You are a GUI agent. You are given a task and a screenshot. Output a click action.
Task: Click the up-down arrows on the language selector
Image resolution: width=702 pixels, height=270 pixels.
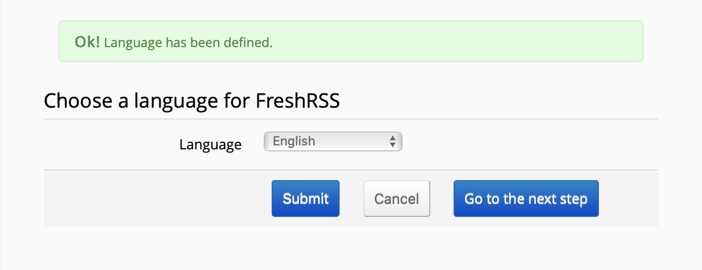pyautogui.click(x=393, y=141)
